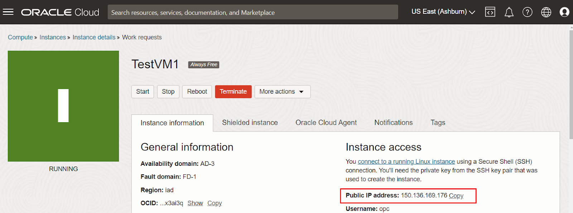Click the TestVM1 instance title
This screenshot has height=213, width=573.
tap(155, 64)
